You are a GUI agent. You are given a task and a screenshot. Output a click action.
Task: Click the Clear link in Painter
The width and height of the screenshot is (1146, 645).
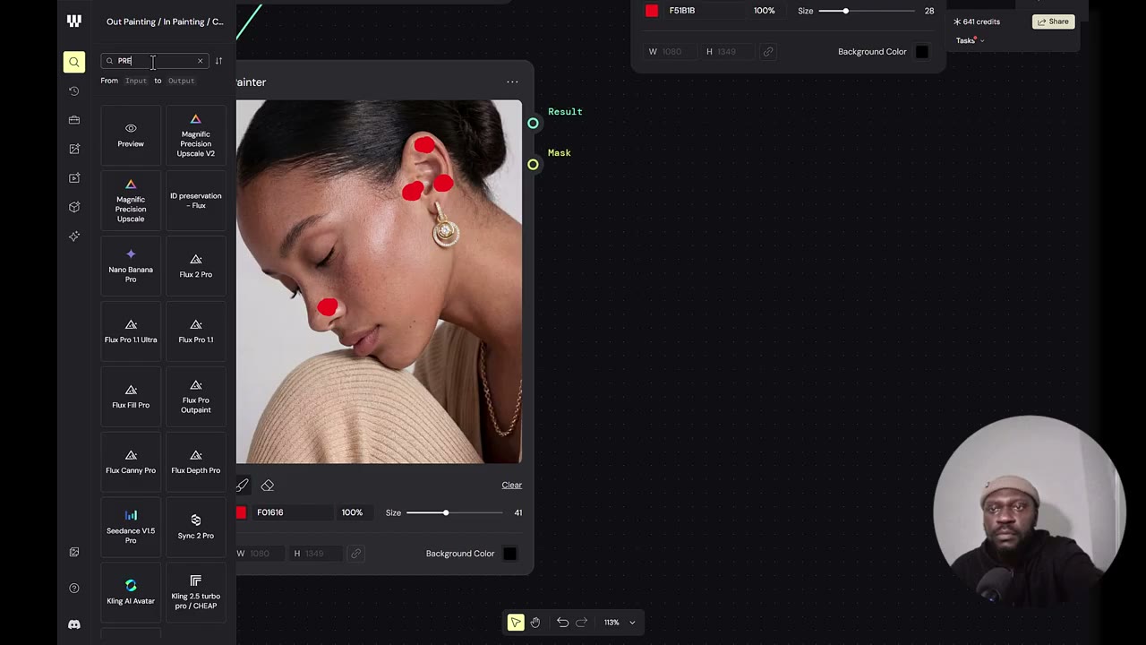pyautogui.click(x=511, y=486)
